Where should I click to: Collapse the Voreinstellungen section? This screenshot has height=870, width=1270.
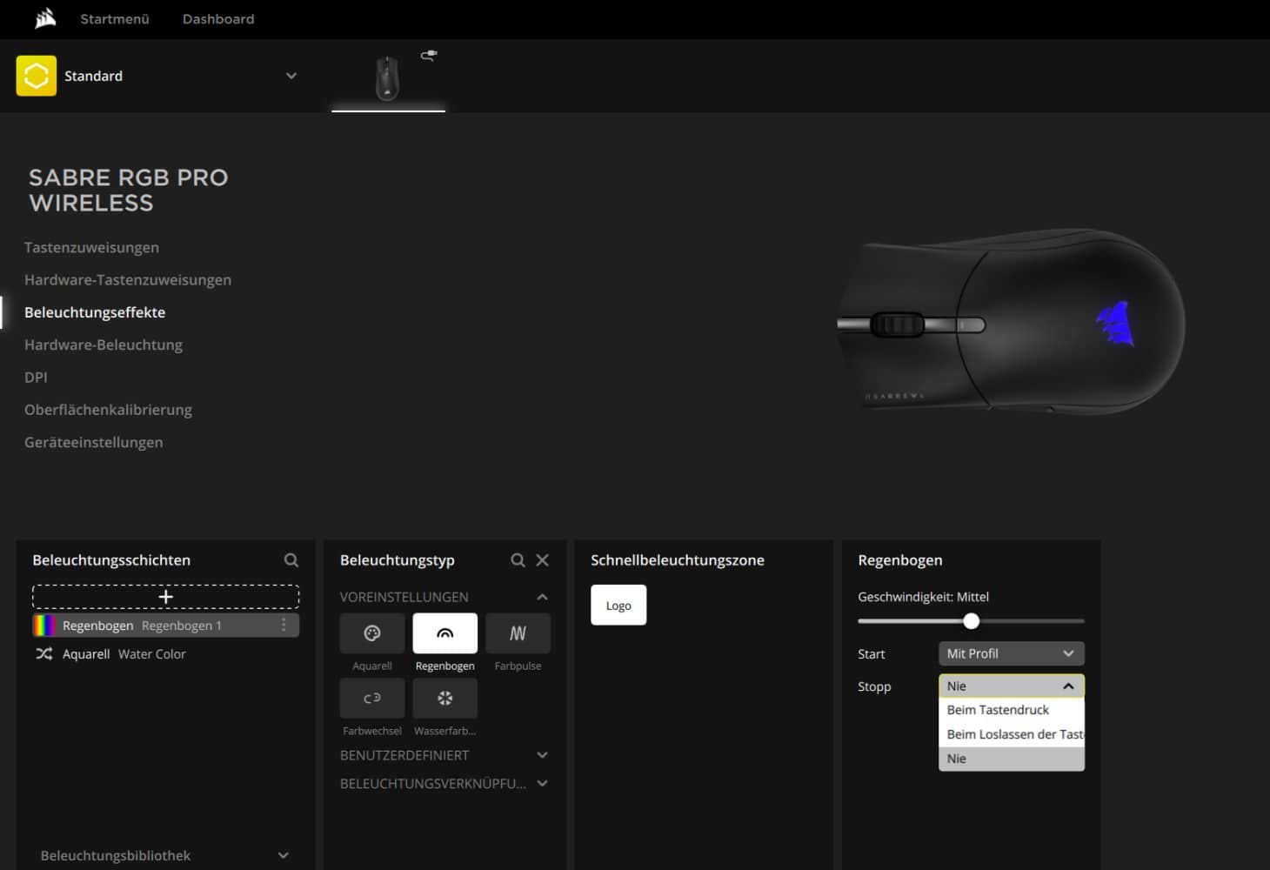coord(542,597)
